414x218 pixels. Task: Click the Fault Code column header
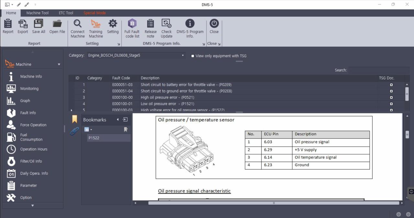point(121,78)
